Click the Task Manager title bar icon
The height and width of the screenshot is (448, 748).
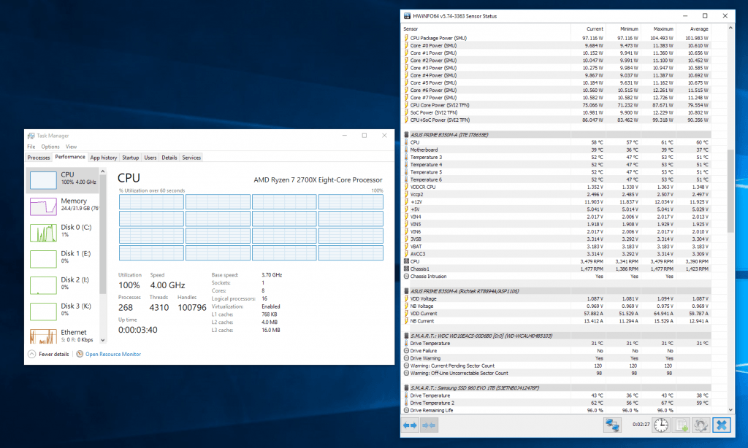click(x=31, y=136)
